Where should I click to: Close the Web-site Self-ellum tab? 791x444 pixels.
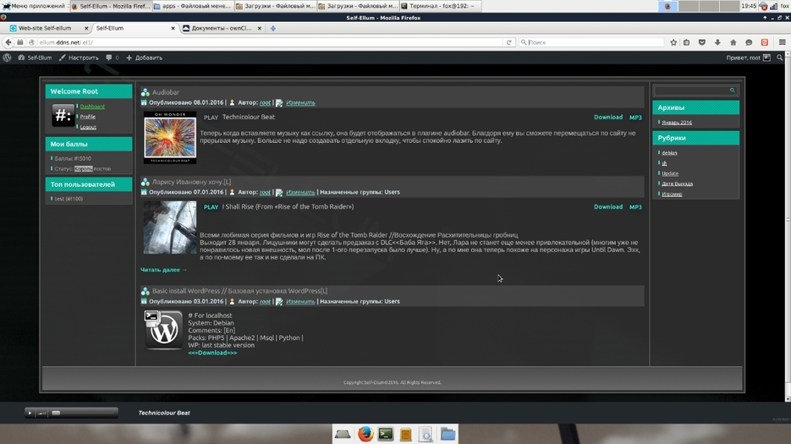click(x=86, y=28)
